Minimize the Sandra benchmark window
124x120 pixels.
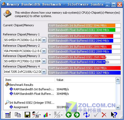pyautogui.click(x=107, y=4)
